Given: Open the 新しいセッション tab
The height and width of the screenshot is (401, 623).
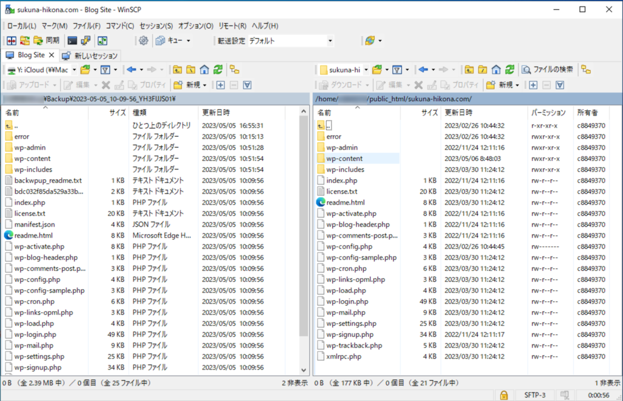Looking at the screenshot, I should point(90,55).
